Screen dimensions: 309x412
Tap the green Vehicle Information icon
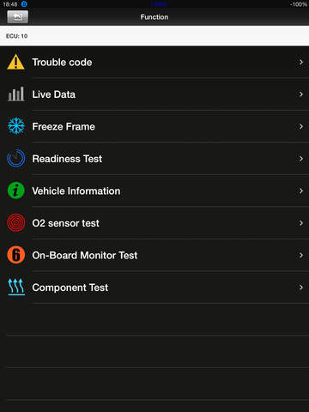click(x=16, y=191)
